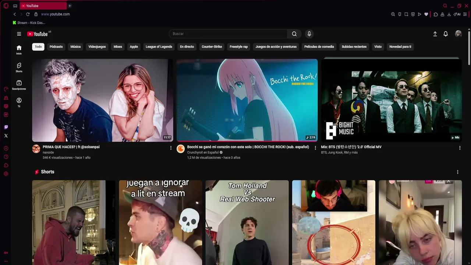
Task: Open the extensions puzzle-piece icon
Action: point(436,14)
